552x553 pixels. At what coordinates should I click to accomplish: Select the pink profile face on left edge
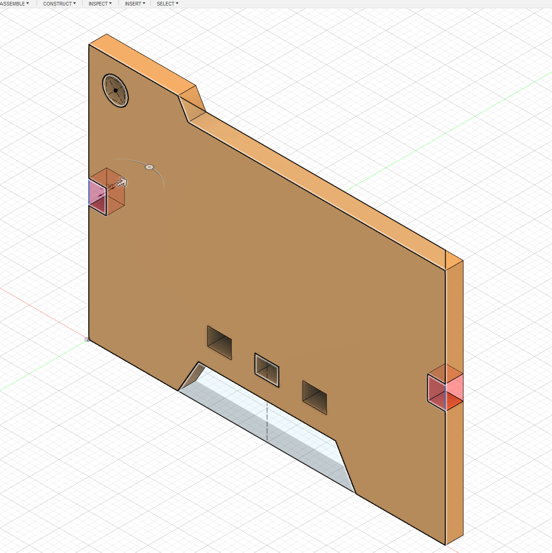(98, 197)
